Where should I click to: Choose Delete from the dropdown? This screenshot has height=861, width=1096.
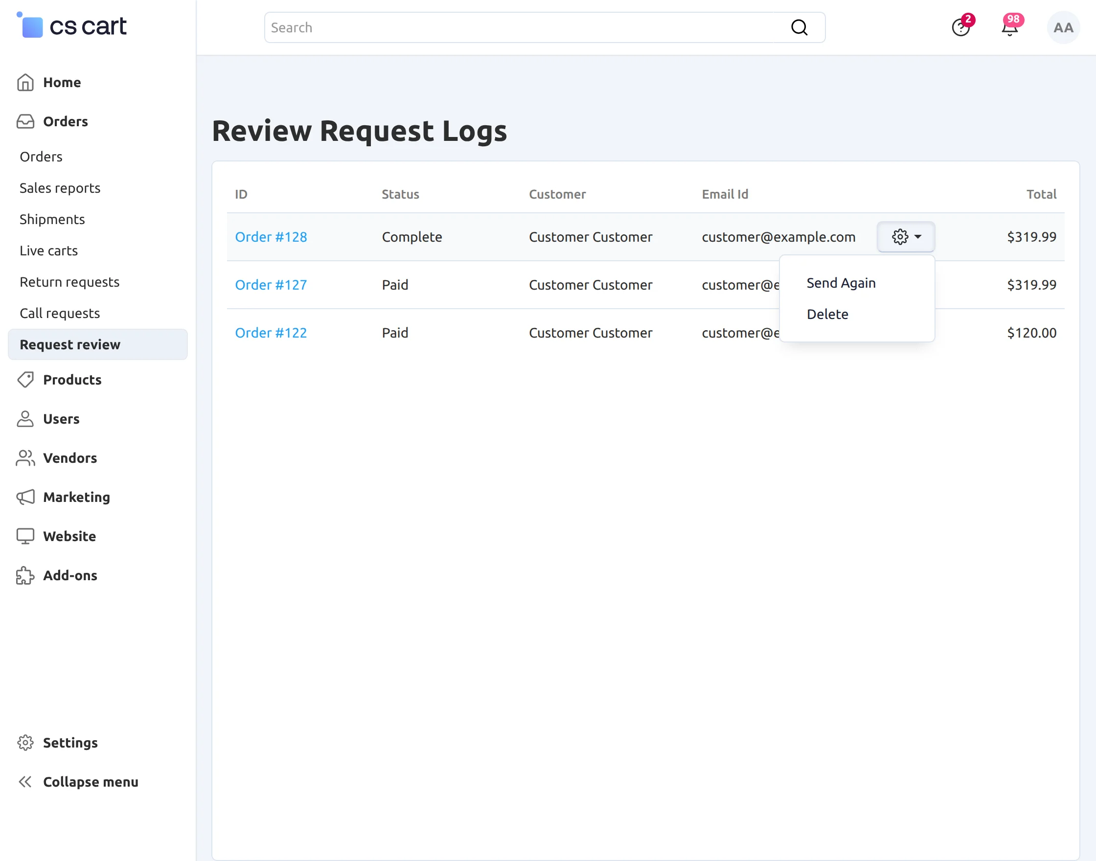tap(827, 314)
